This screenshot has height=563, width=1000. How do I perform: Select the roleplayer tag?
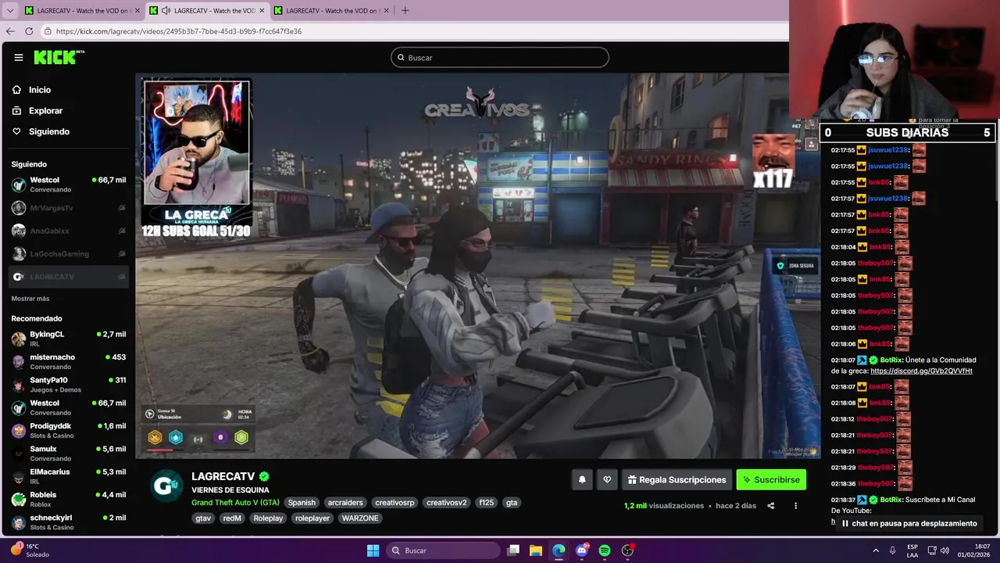tap(312, 518)
